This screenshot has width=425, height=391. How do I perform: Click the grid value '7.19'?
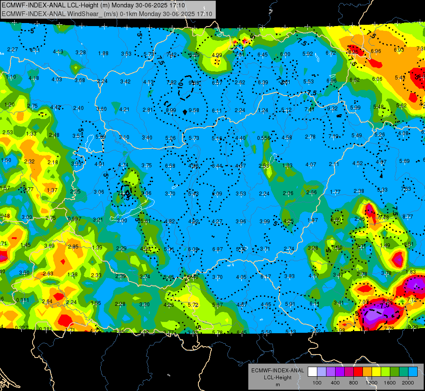[333, 136]
